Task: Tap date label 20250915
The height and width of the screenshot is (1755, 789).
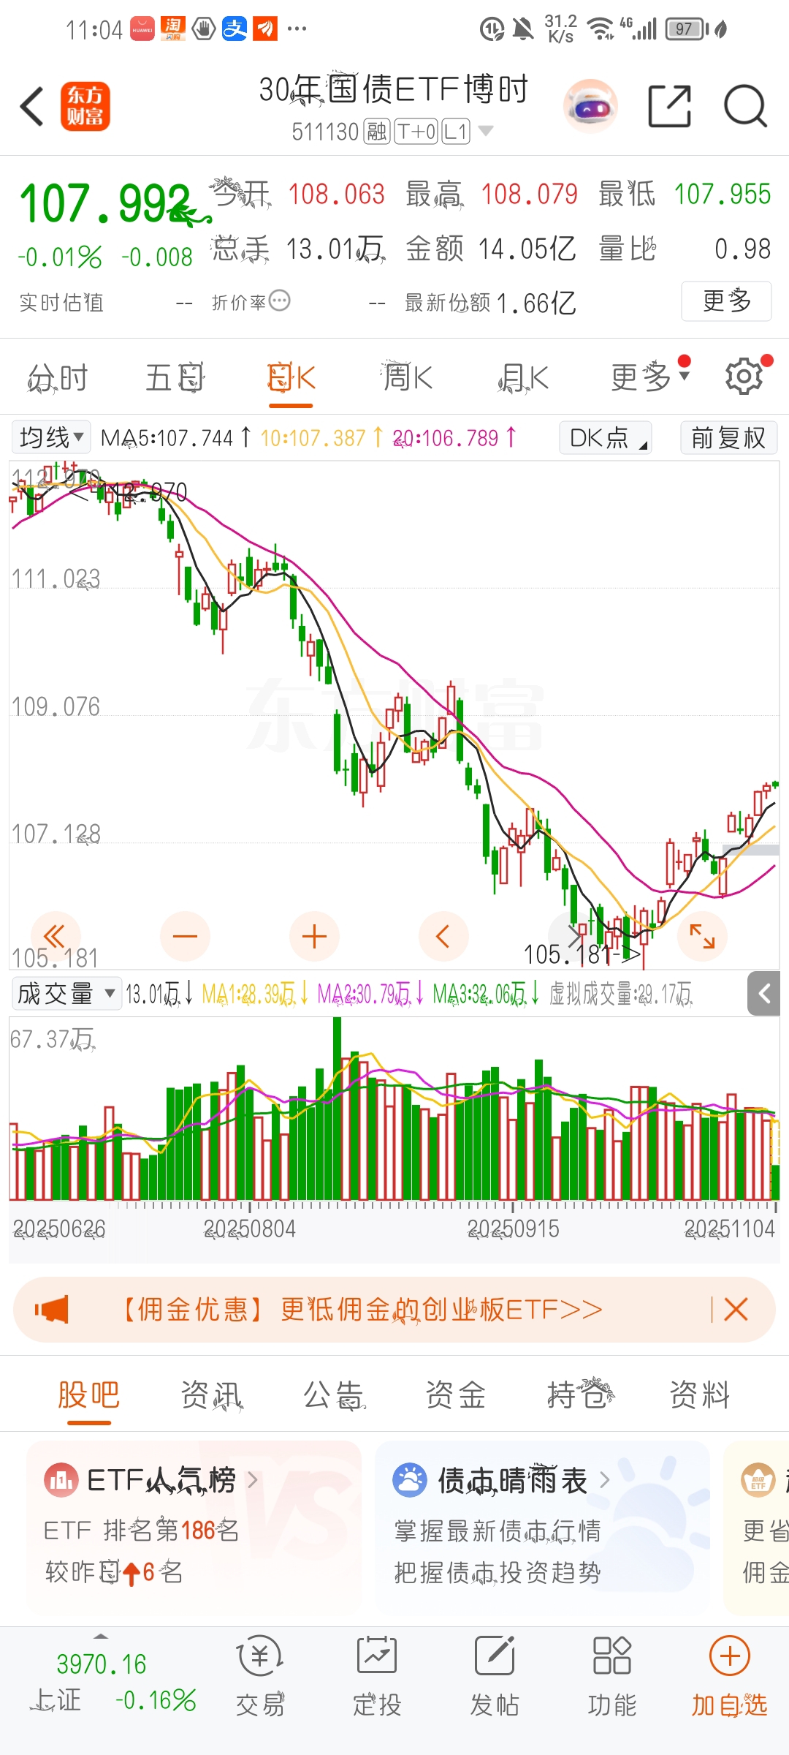Action: [513, 1228]
